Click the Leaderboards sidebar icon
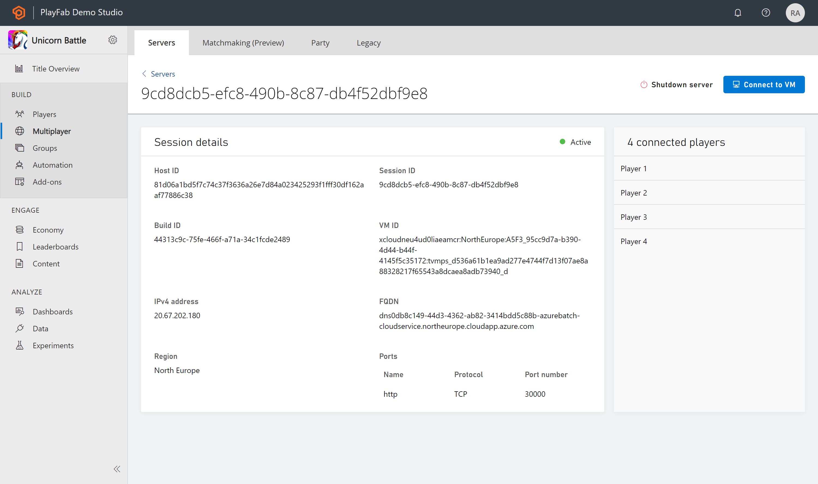The height and width of the screenshot is (484, 818). pos(20,246)
